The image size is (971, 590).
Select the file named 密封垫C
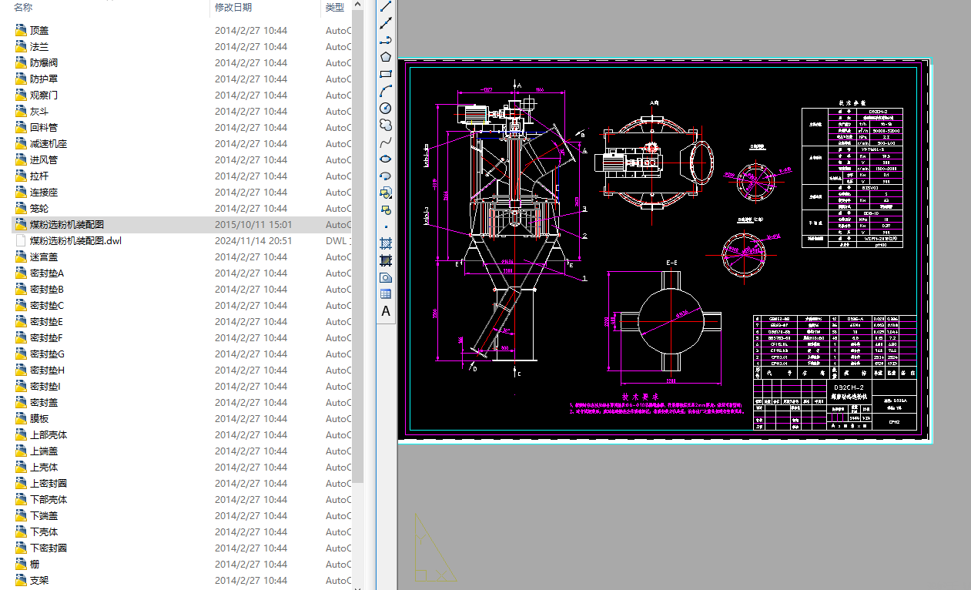tap(47, 306)
